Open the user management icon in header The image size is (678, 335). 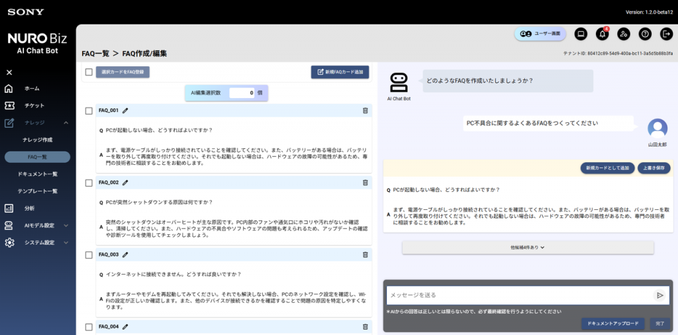[623, 34]
